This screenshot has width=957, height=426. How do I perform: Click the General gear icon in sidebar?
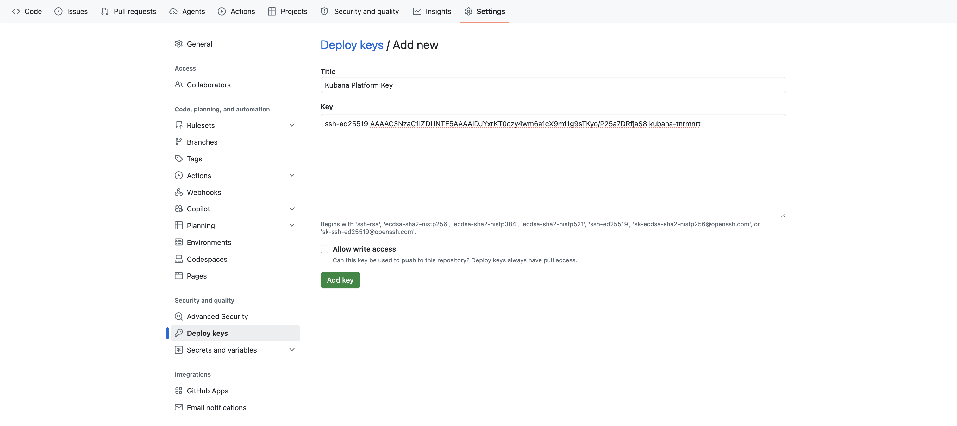point(179,44)
